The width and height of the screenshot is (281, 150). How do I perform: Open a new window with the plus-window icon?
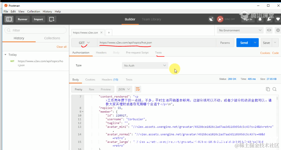[52, 19]
